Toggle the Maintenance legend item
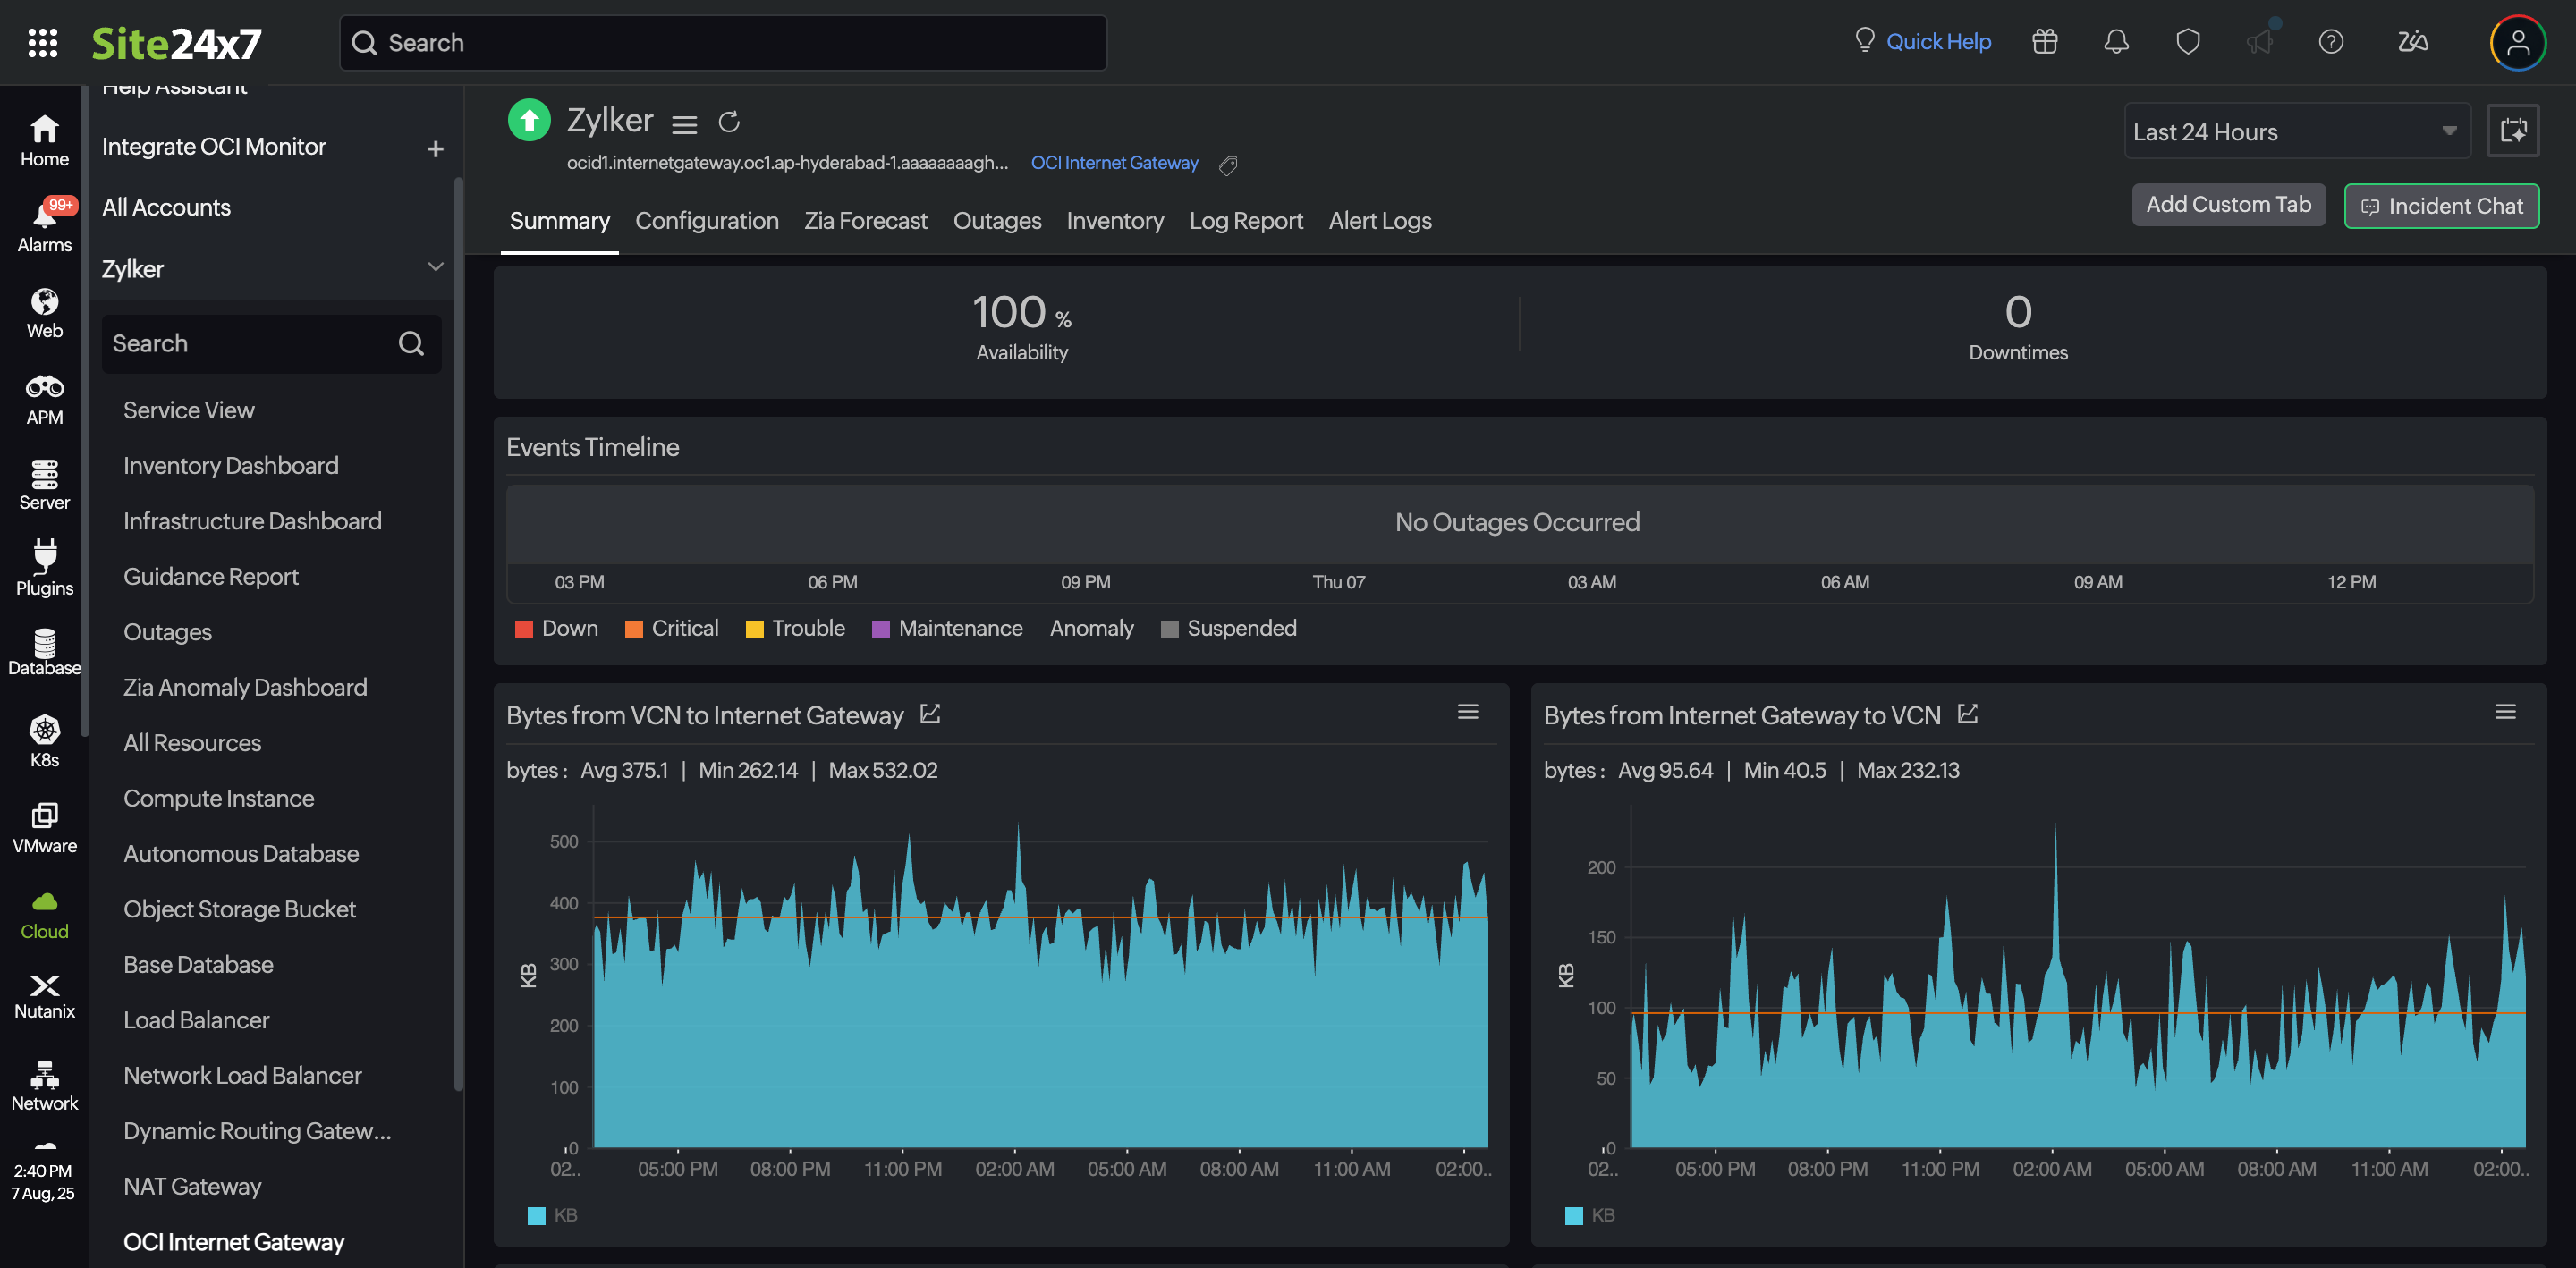Screen dimensions: 2576x1268 pos(945,628)
